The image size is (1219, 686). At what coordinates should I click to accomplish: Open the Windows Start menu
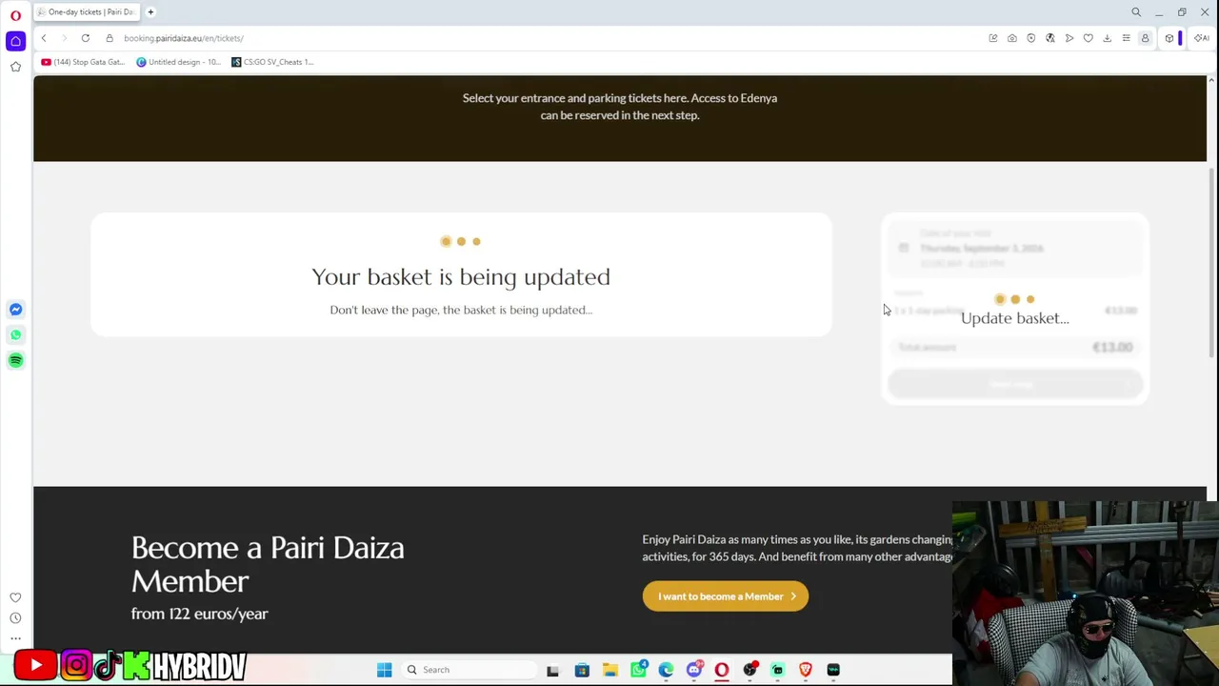[x=385, y=670]
